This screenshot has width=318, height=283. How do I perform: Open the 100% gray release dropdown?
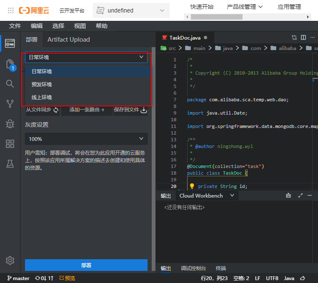tap(86, 139)
